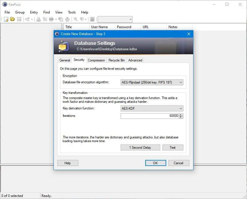Viewport: 247px width, 199px height.
Task: Sort by the Notes column header
Action: 179,27
